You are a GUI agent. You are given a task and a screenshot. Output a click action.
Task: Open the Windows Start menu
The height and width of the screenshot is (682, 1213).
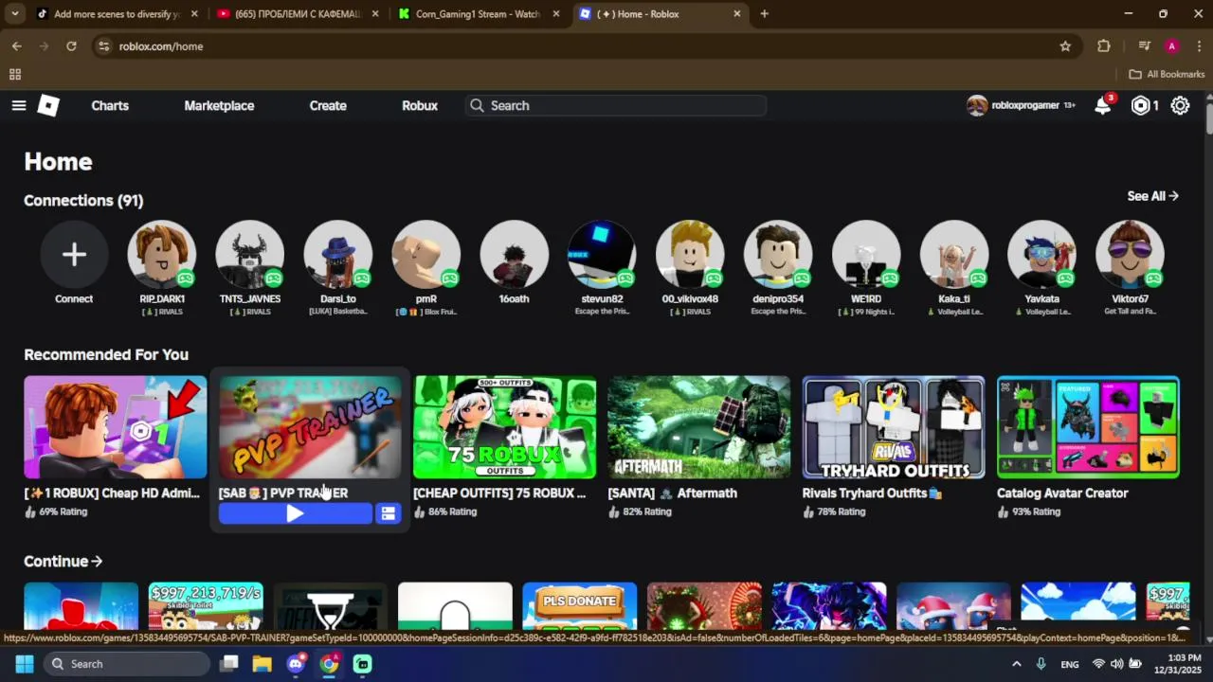coord(24,664)
